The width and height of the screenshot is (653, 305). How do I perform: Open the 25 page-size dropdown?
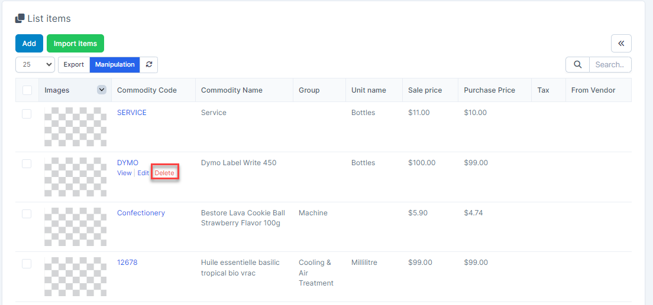35,64
